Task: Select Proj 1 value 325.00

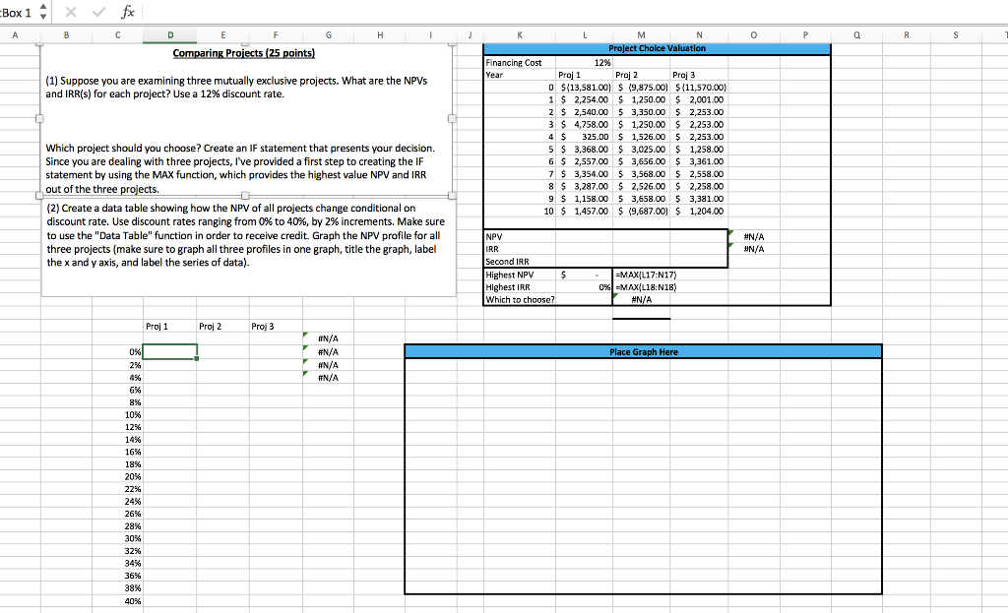Action: point(585,137)
